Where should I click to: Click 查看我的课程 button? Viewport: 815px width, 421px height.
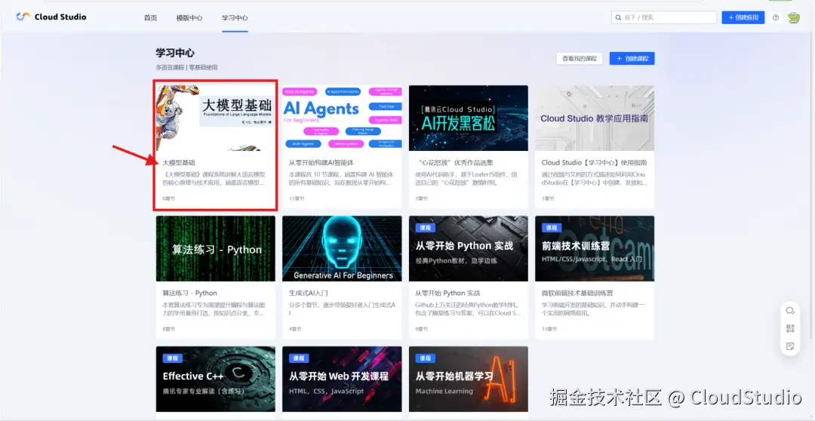pyautogui.click(x=579, y=58)
